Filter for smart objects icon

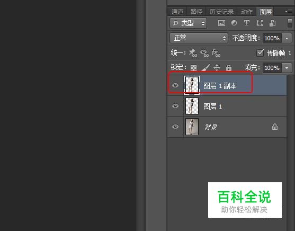pyautogui.click(x=272, y=23)
